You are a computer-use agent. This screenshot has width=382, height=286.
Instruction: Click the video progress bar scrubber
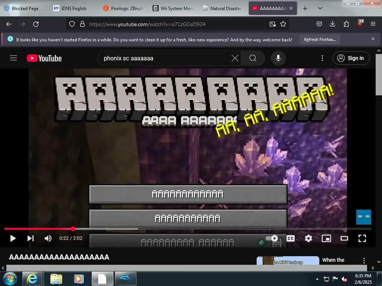(x=73, y=229)
